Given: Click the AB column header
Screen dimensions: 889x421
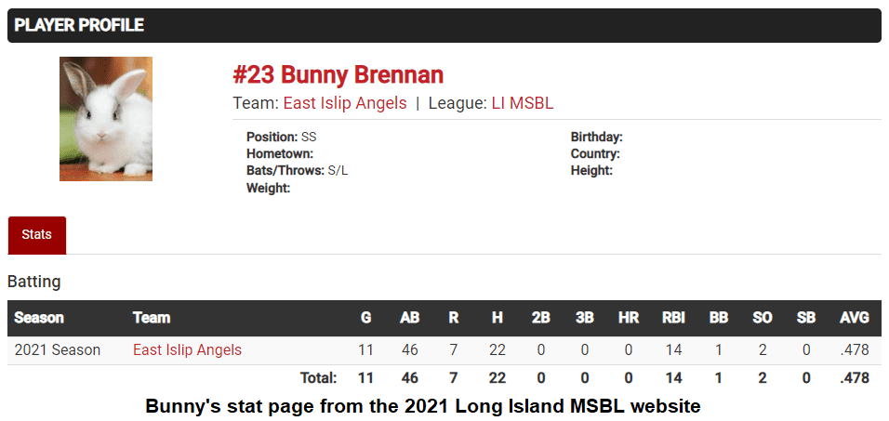Looking at the screenshot, I should point(409,318).
